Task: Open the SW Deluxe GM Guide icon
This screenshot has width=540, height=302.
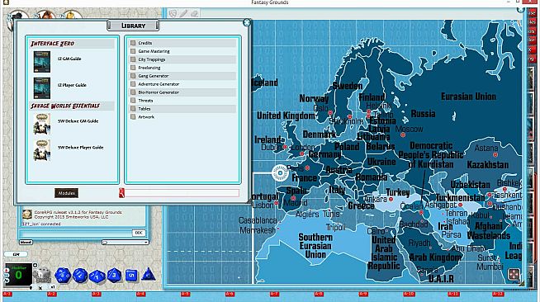Action: [x=41, y=124]
